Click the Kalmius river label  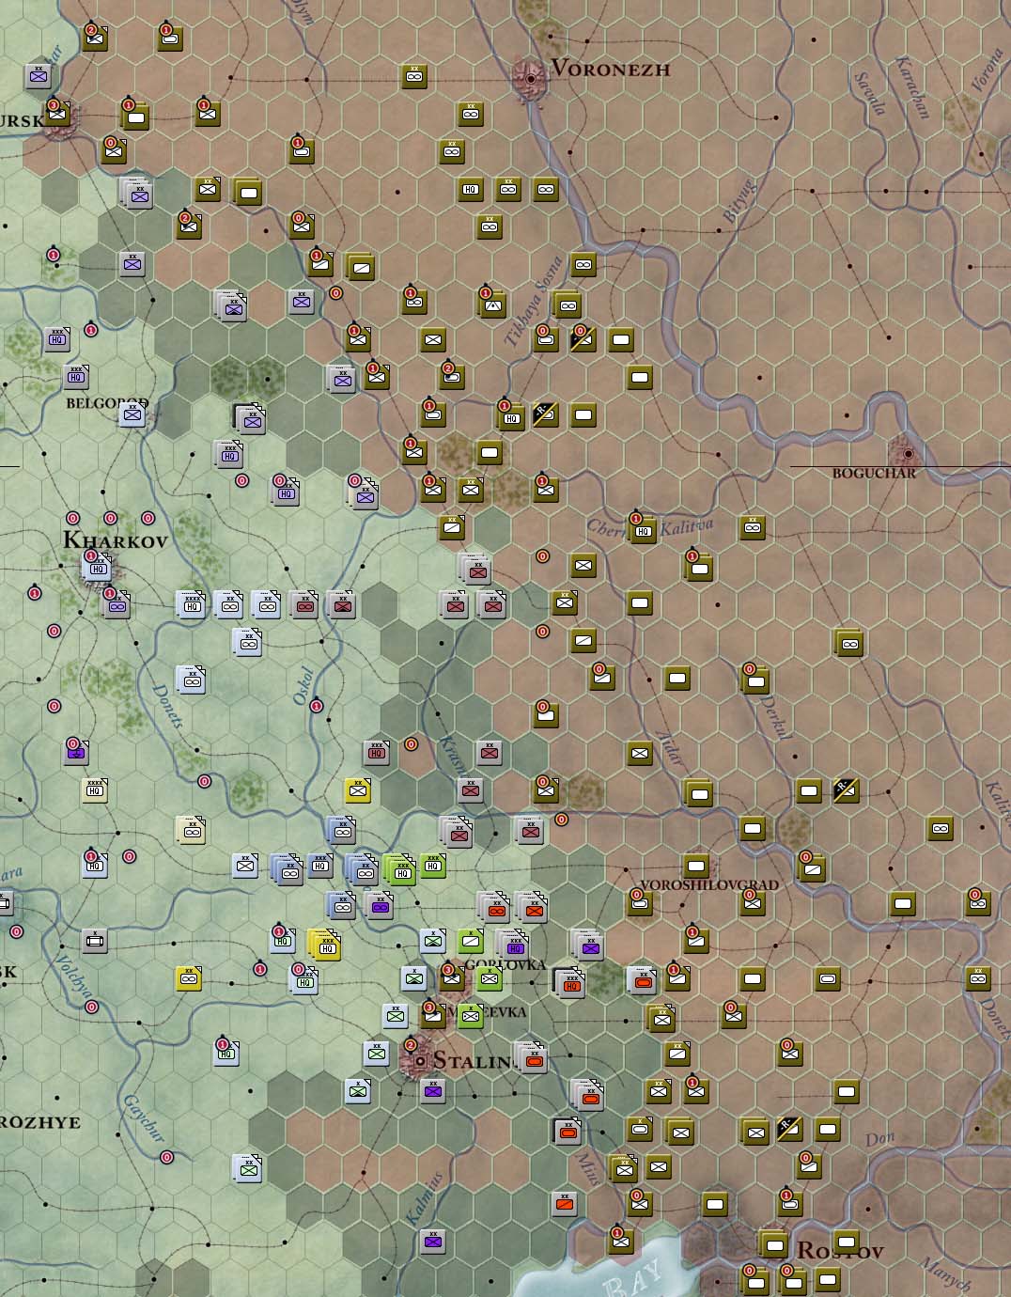425,1197
